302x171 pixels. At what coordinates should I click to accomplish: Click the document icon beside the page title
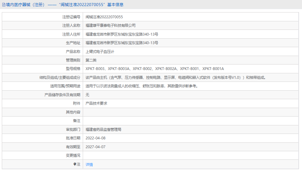4,5
